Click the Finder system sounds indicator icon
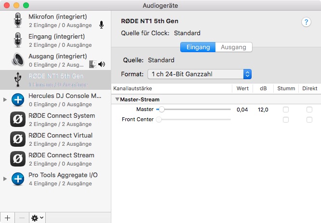The image size is (321, 223). 93,64
